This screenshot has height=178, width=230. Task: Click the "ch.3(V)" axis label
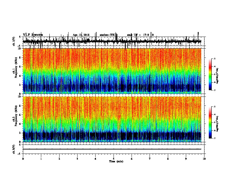pos(14,149)
